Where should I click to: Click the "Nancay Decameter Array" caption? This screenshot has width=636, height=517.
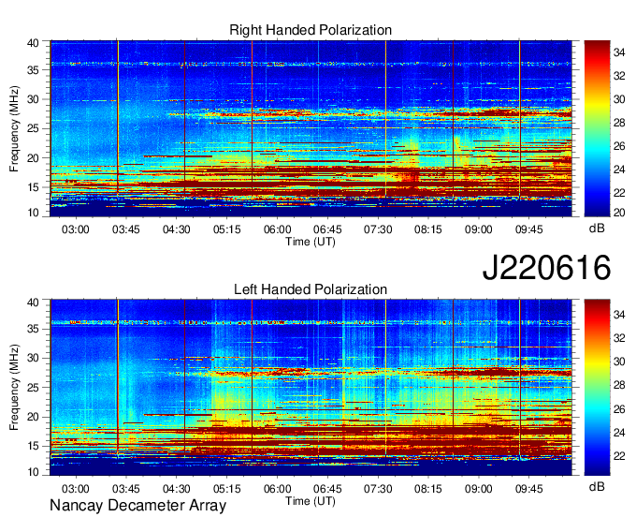137,505
